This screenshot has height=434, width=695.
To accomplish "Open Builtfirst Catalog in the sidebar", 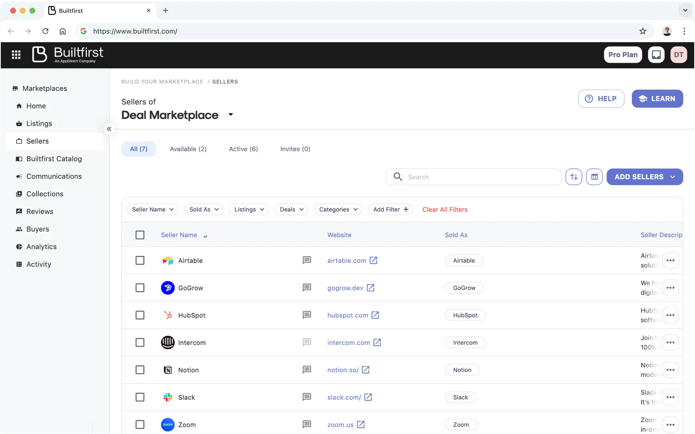I will (54, 159).
